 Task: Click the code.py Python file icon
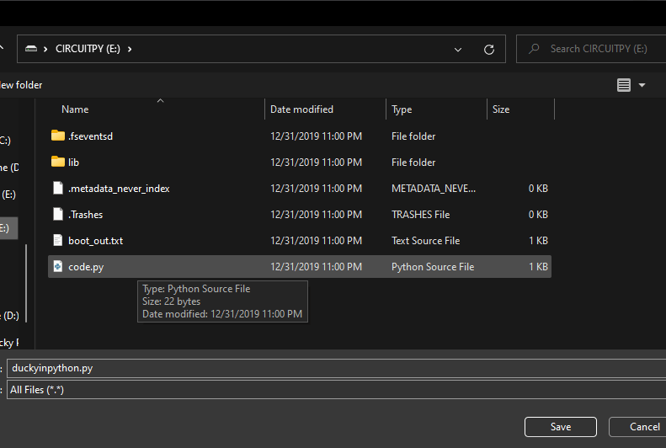click(x=57, y=267)
